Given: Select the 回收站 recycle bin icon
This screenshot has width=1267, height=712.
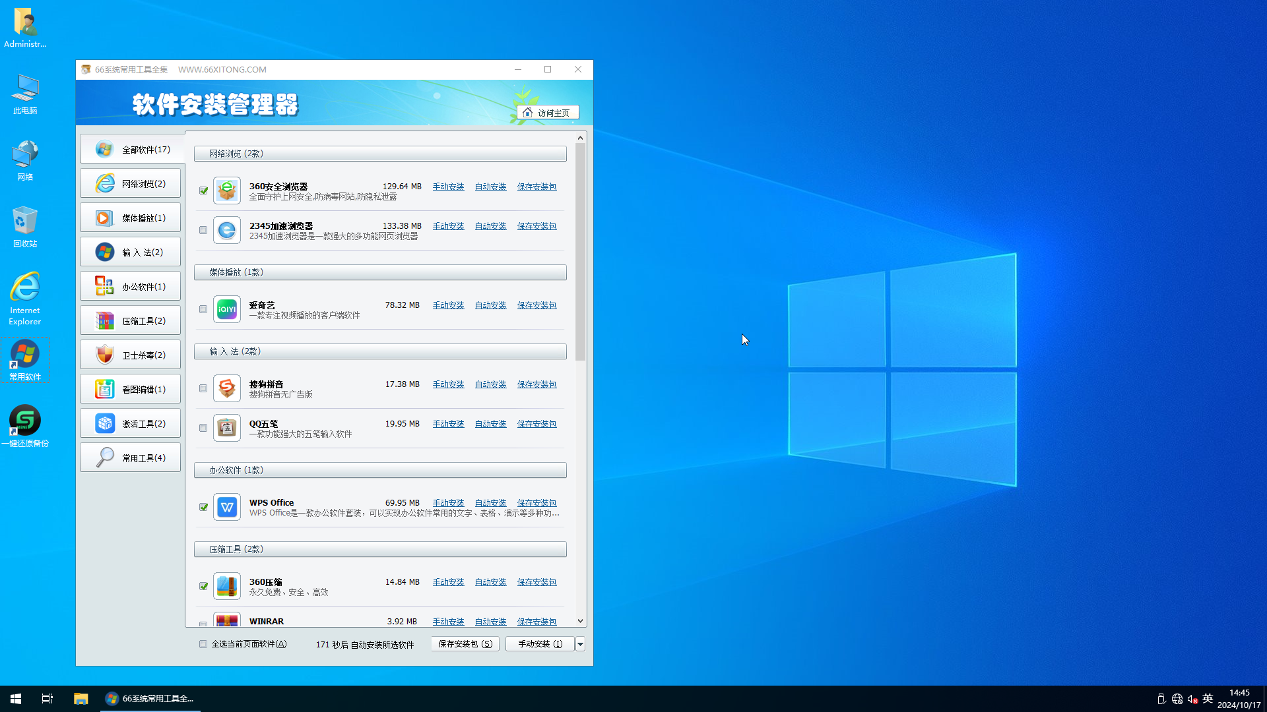Looking at the screenshot, I should [25, 227].
